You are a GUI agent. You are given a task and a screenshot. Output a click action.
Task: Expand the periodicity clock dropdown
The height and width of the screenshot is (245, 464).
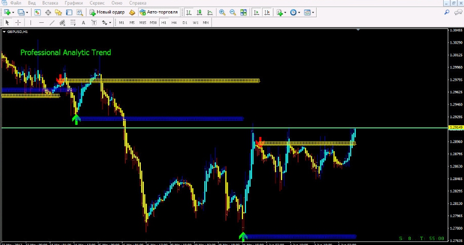[x=300, y=12]
